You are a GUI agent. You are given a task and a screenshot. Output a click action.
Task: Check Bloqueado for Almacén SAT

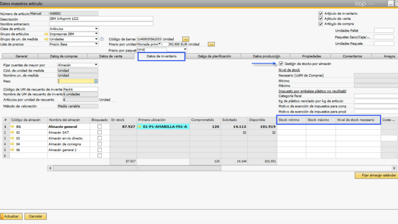pyautogui.click(x=99, y=132)
